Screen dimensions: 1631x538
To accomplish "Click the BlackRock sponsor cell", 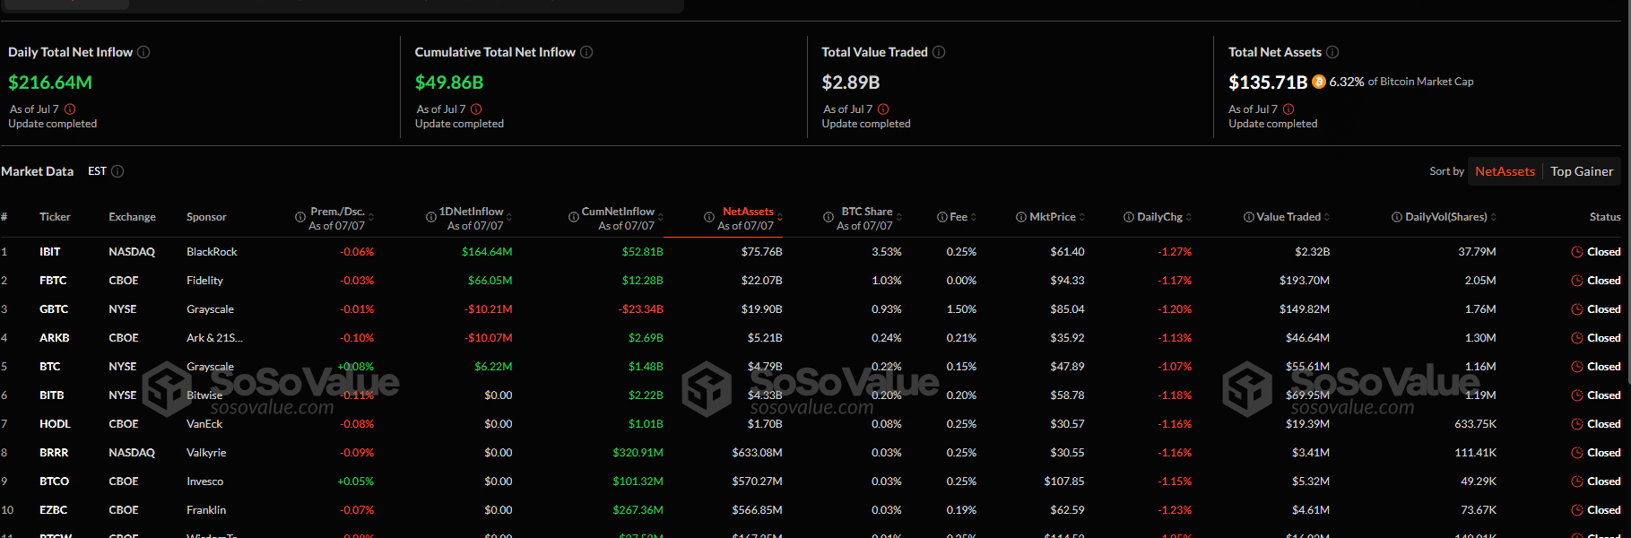I will 212,252.
